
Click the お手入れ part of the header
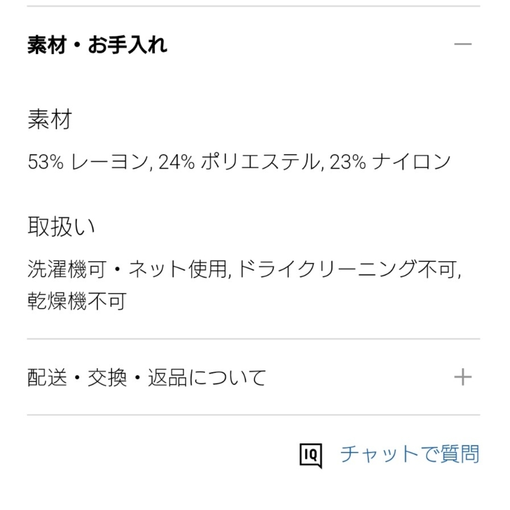[127, 44]
